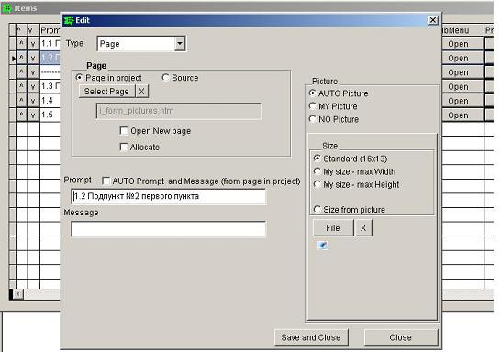Click the scroll-left arrow in Items grid
The width and height of the screenshot is (501, 352).
click(18, 294)
